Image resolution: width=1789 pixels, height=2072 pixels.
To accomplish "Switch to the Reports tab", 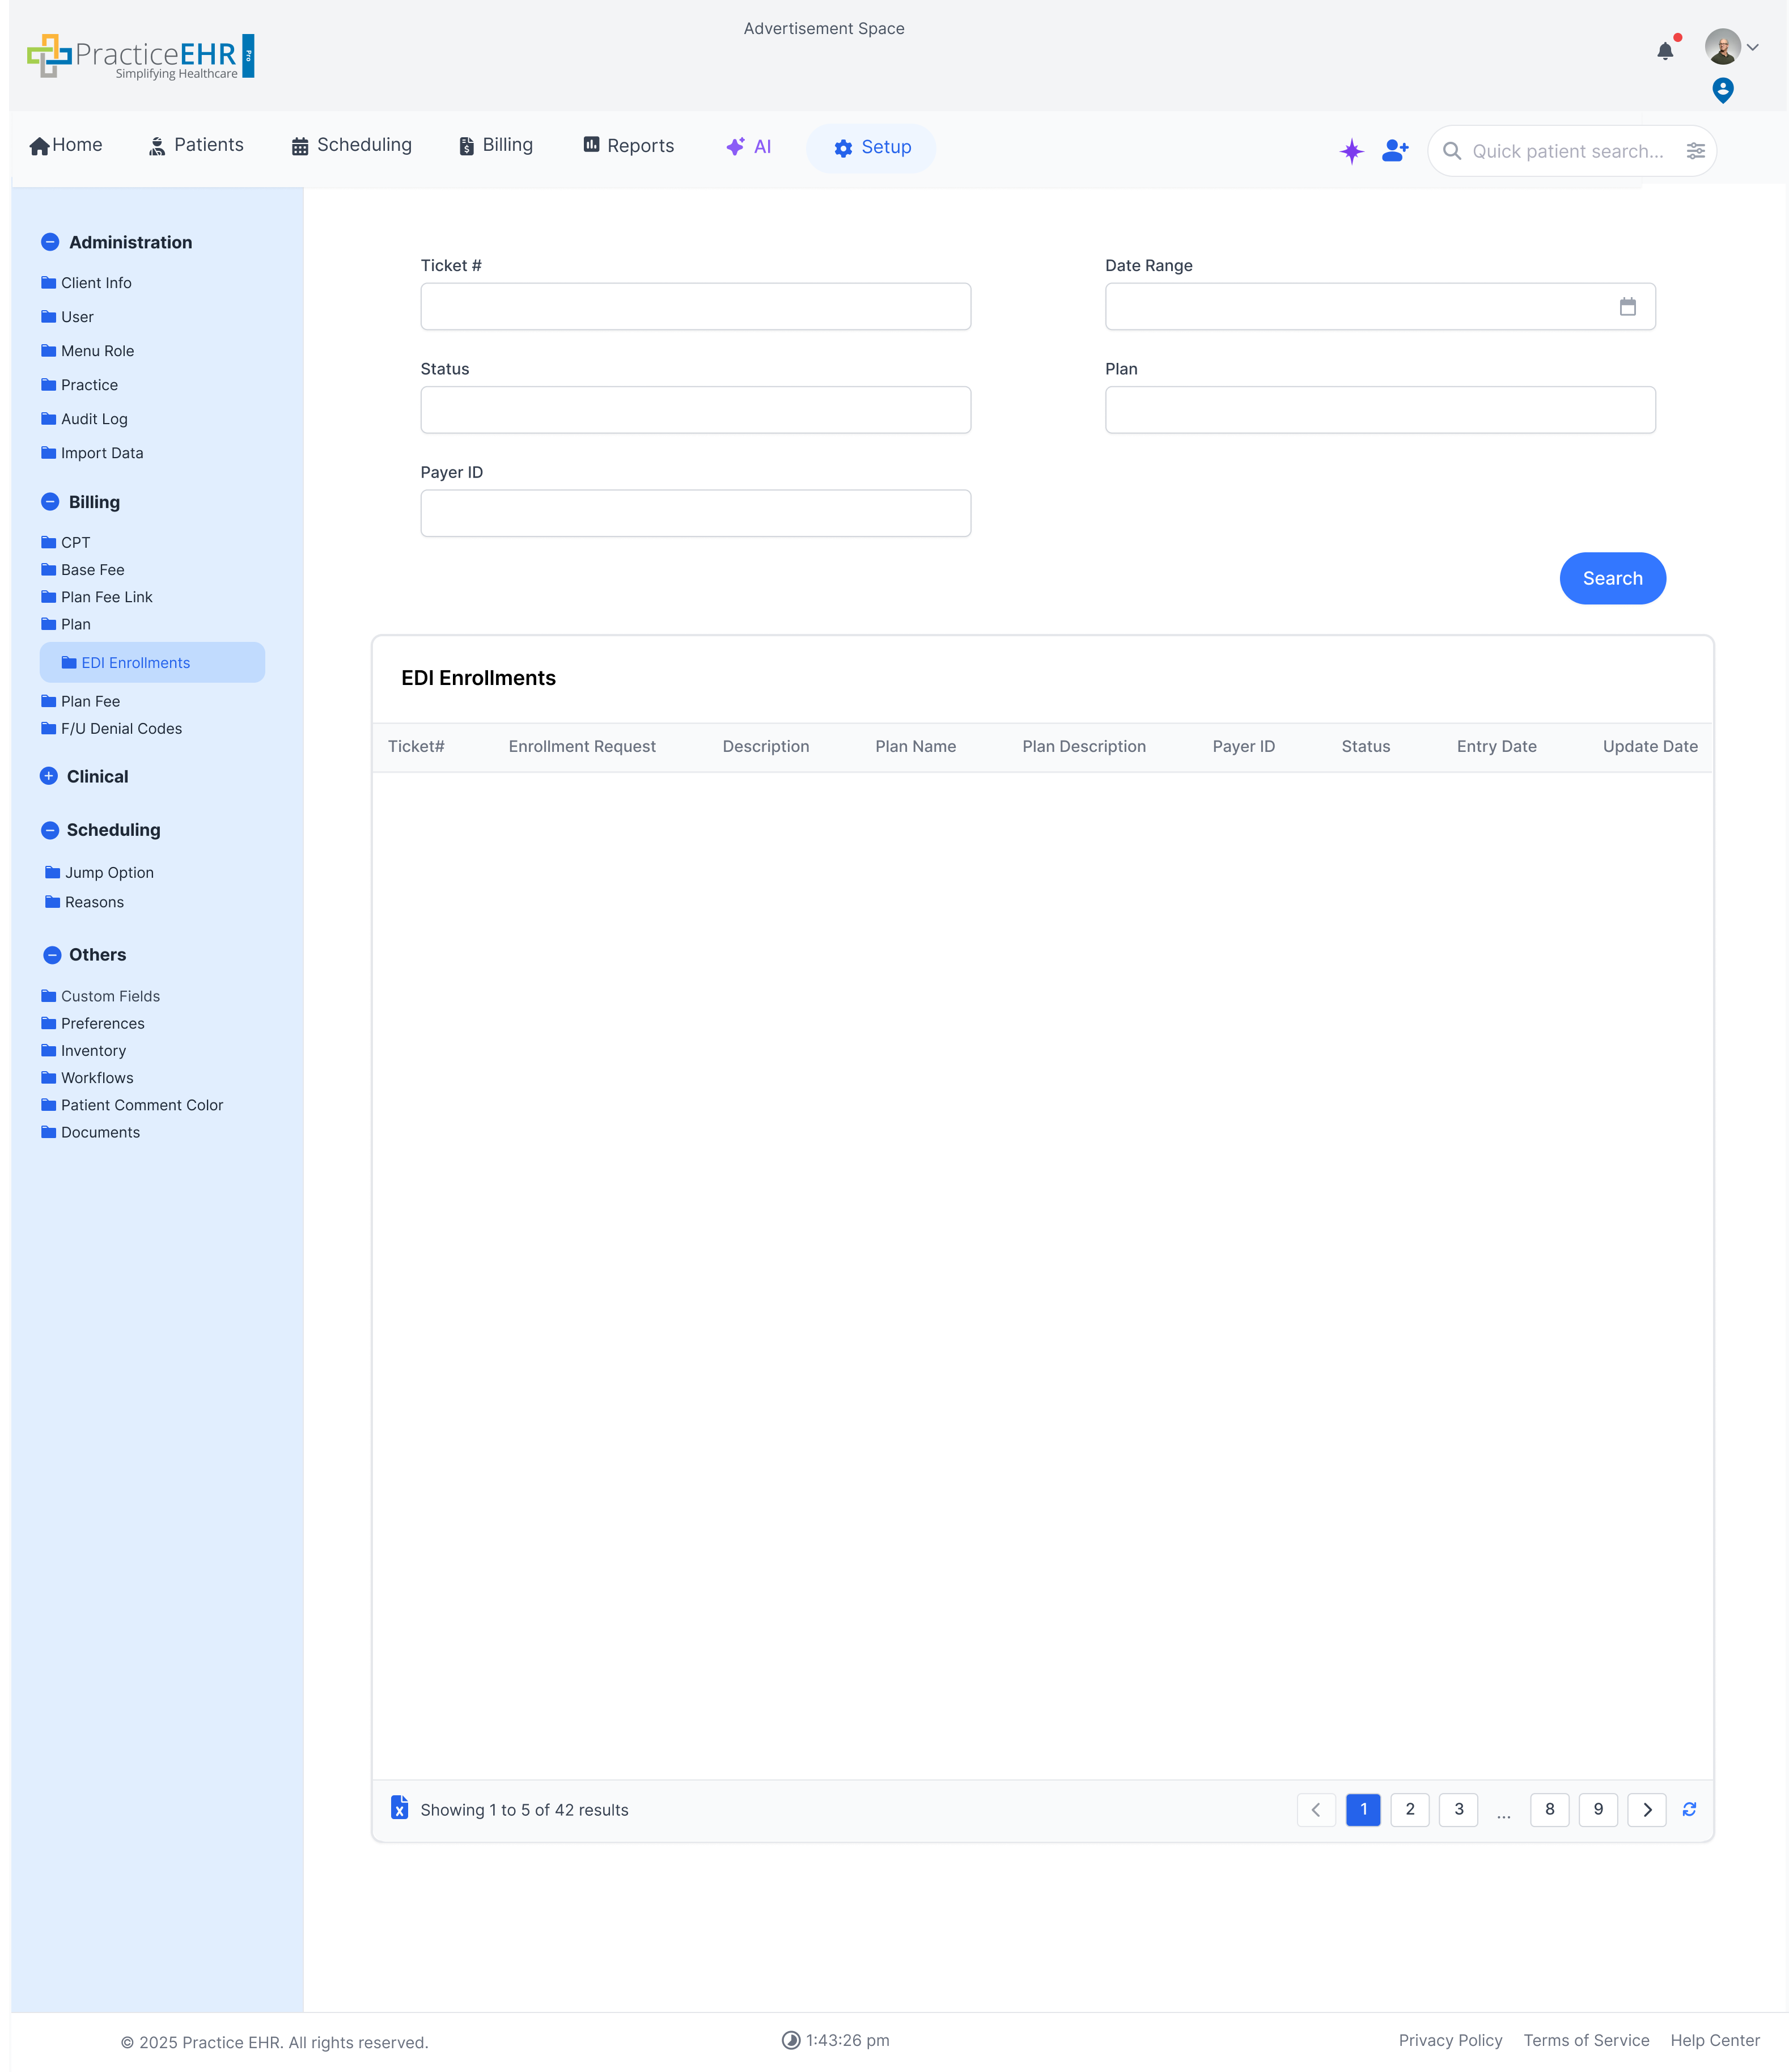I will coord(628,145).
